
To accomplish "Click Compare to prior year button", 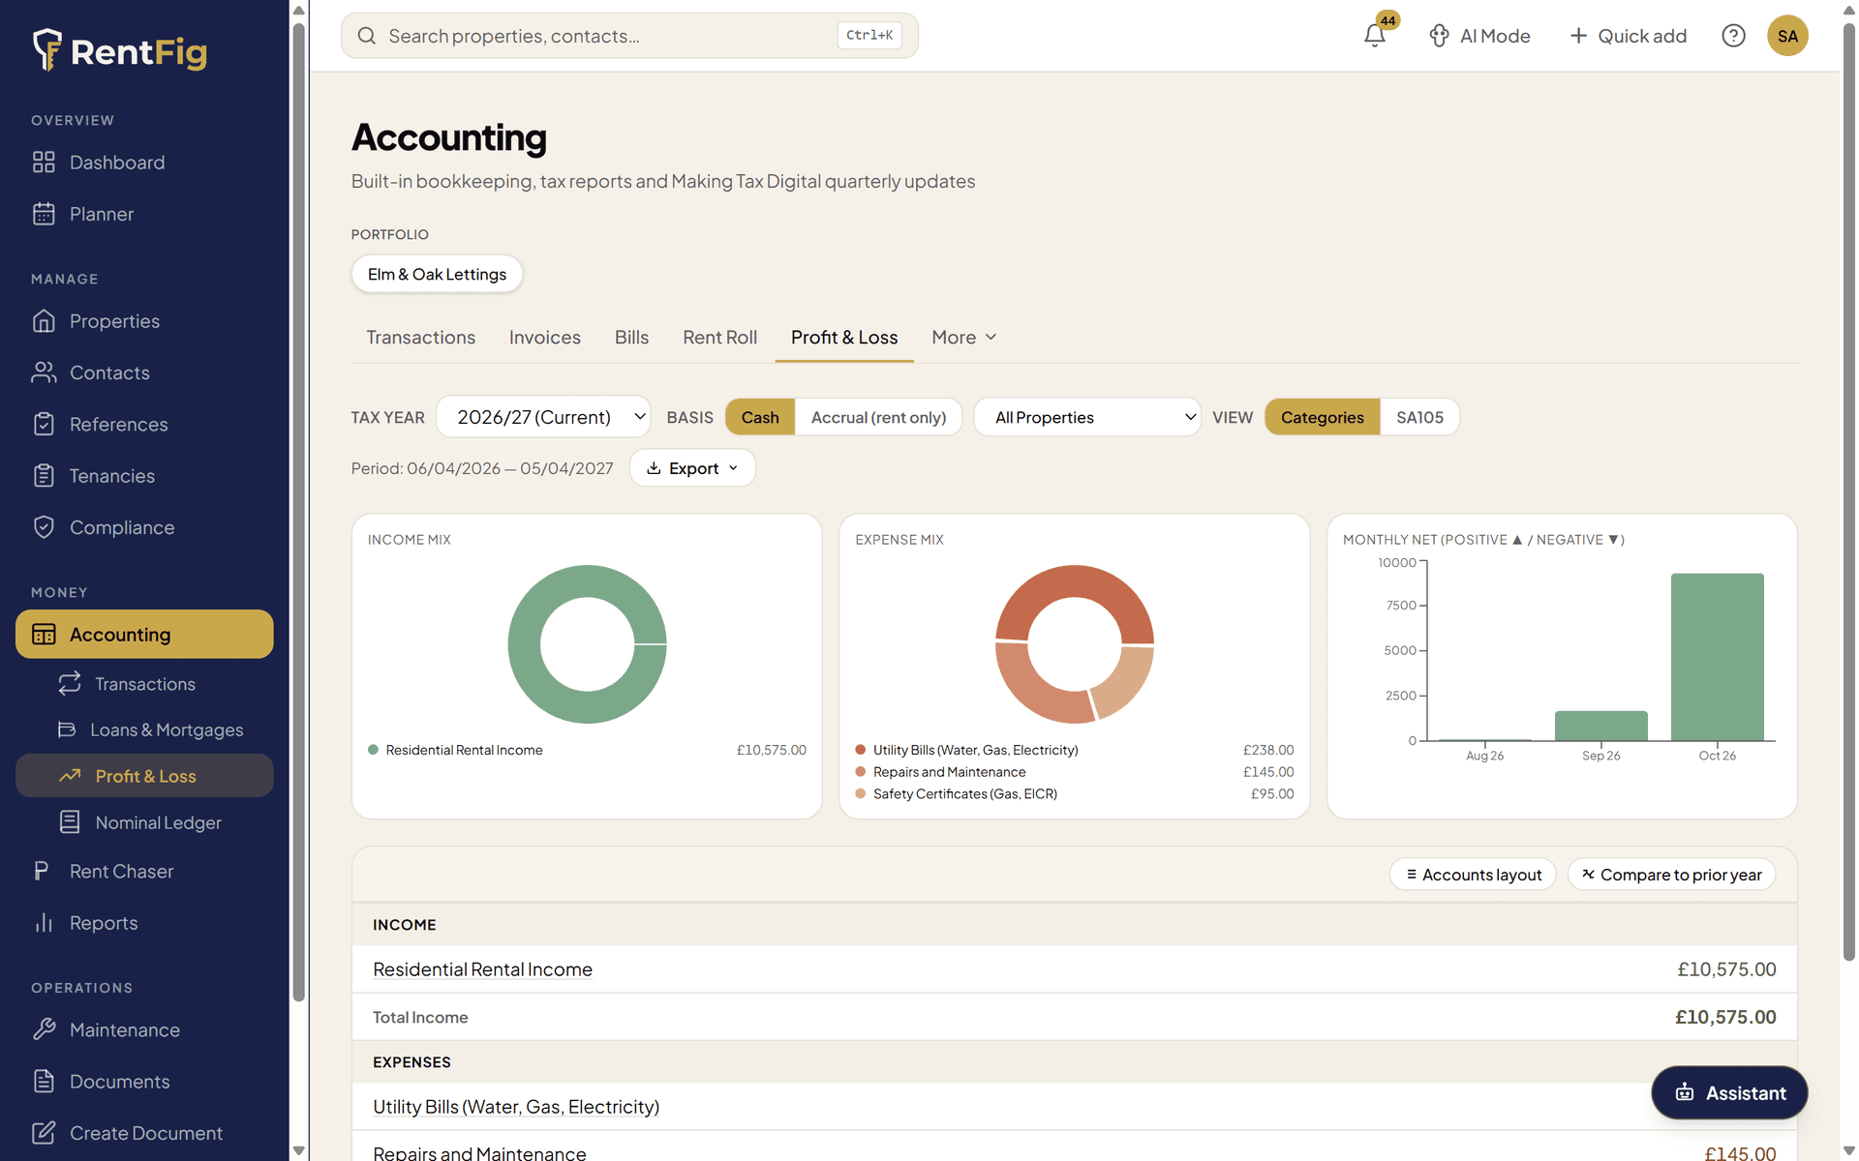I will coord(1672,875).
